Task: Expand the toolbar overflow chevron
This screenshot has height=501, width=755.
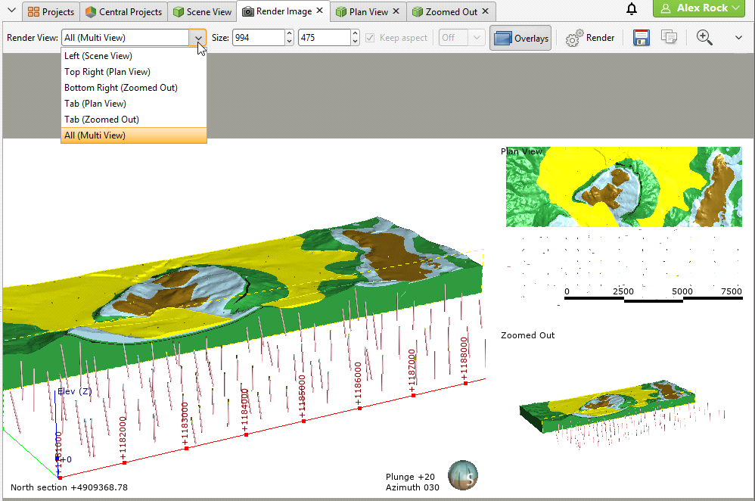Action: [738, 38]
